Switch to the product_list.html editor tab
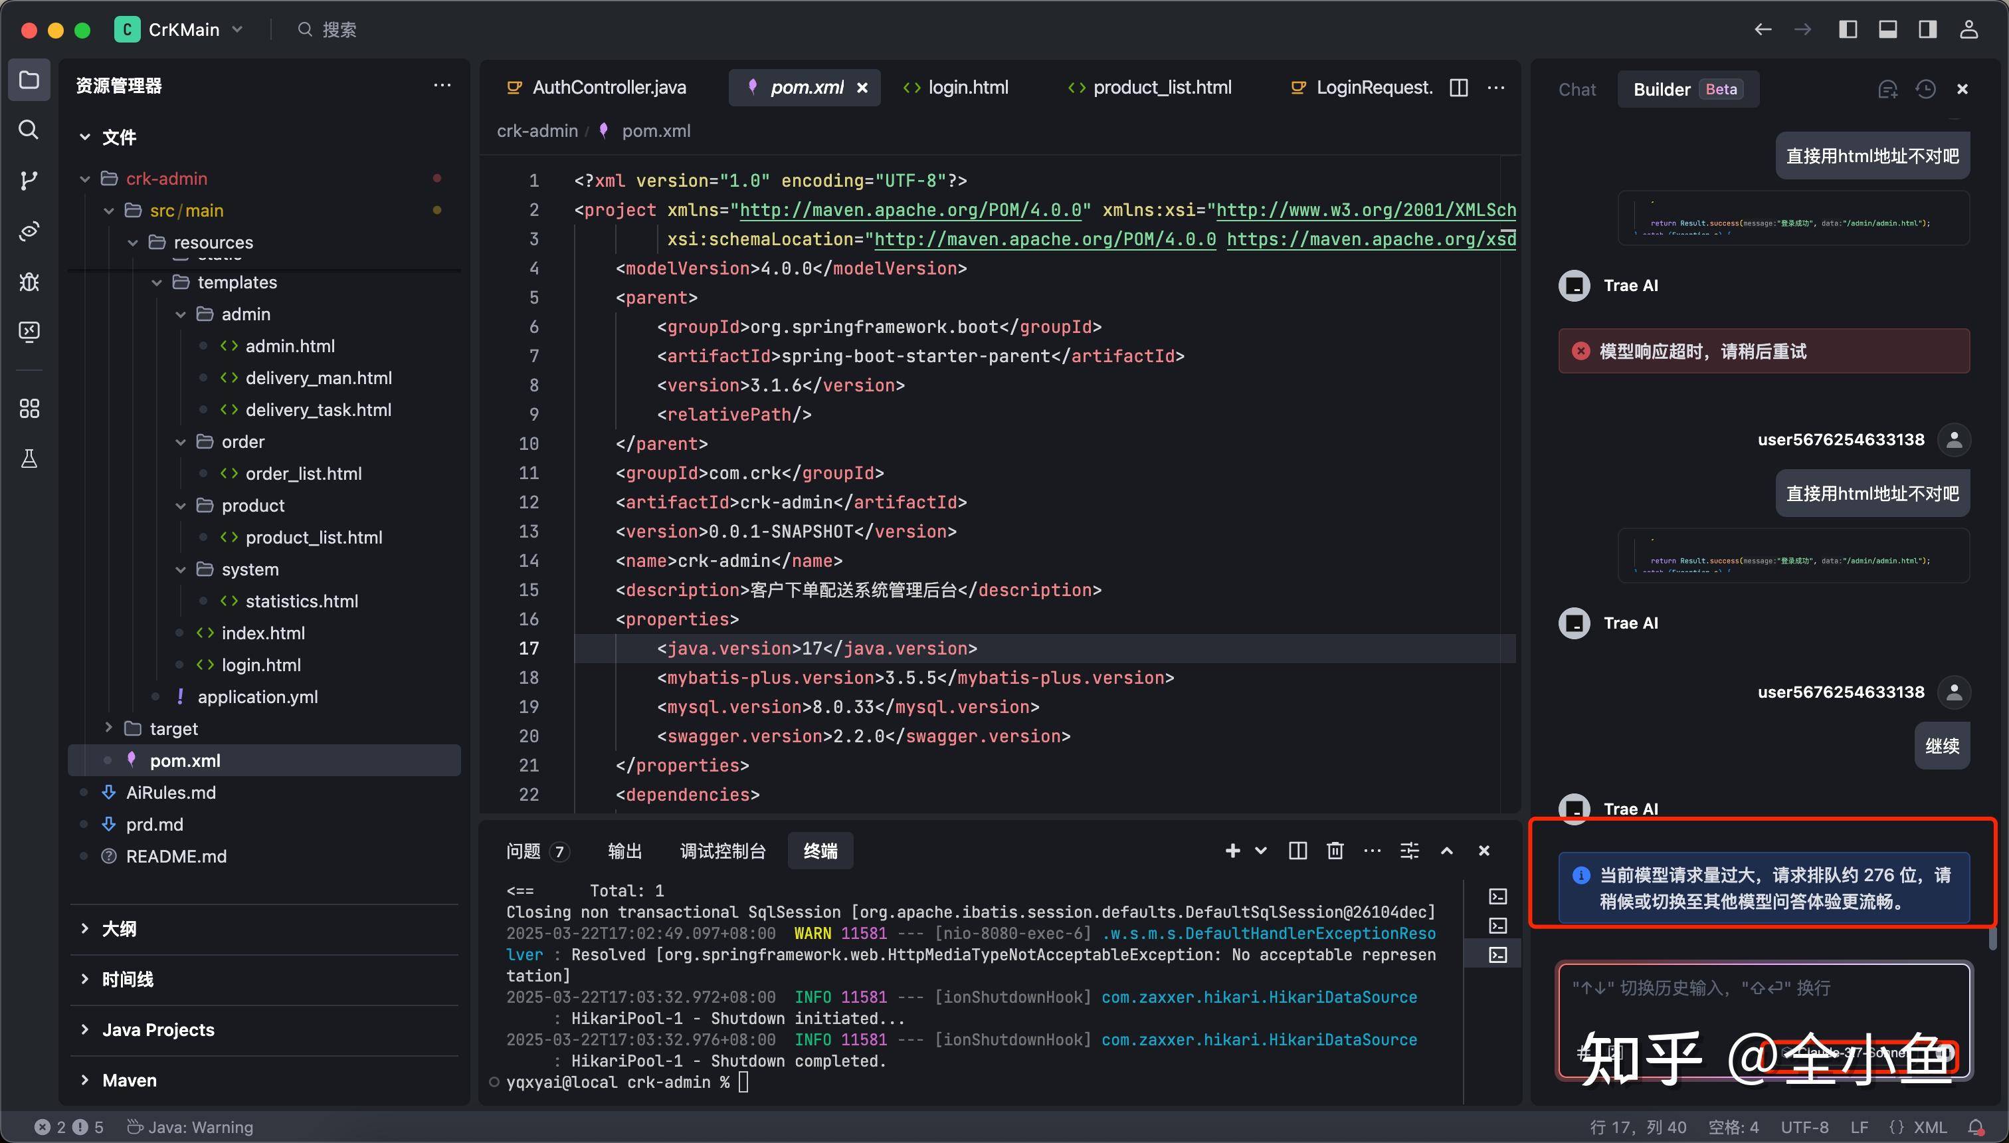The height and width of the screenshot is (1143, 2009). click(x=1150, y=87)
